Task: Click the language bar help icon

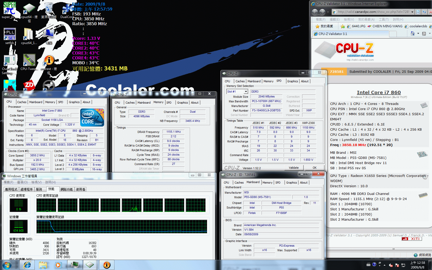Action: coord(374,264)
